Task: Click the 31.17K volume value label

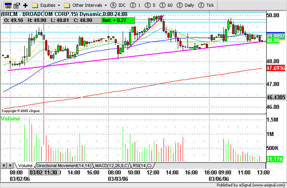Action: click(x=275, y=159)
